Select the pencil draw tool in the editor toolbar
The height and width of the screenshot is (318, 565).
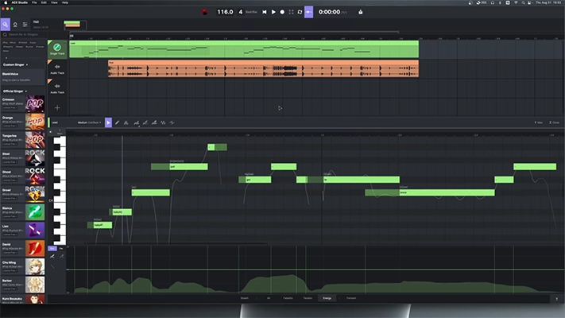[x=118, y=122]
